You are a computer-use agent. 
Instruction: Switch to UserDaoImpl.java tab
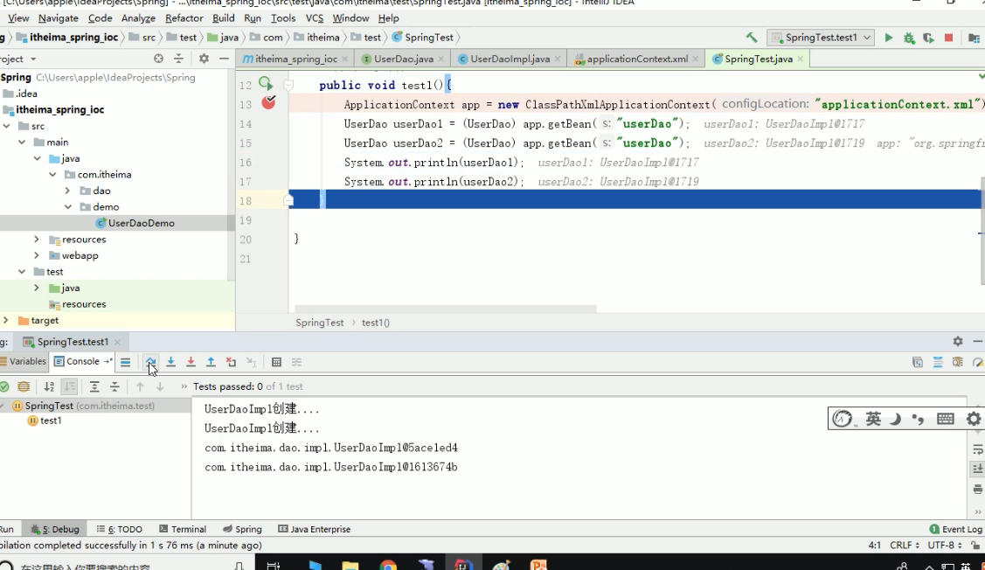coord(510,59)
